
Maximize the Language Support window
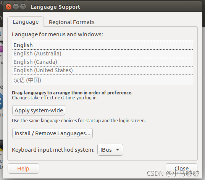click(x=23, y=6)
